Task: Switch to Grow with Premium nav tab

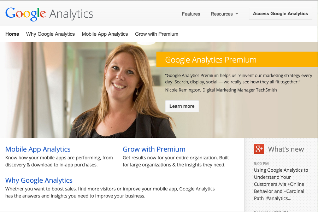Action: pos(157,34)
